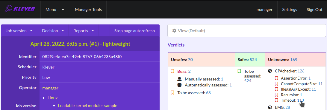
Task: Open the Unsafes total 70 link
Action: (190, 60)
